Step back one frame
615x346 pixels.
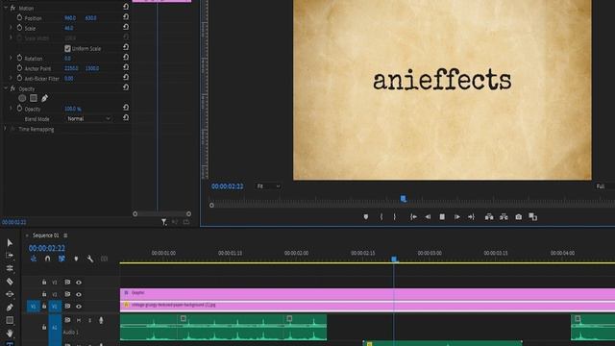pos(428,216)
